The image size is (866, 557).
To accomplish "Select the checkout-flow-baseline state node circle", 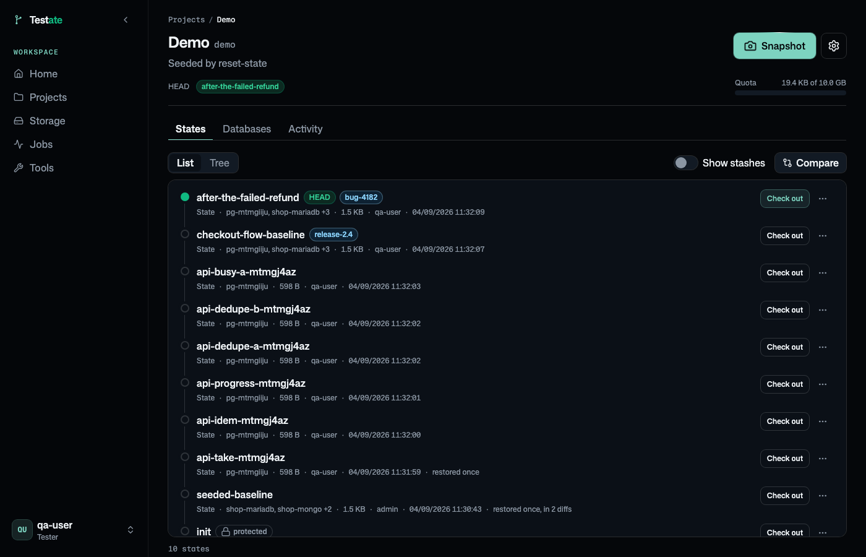I will point(185,234).
